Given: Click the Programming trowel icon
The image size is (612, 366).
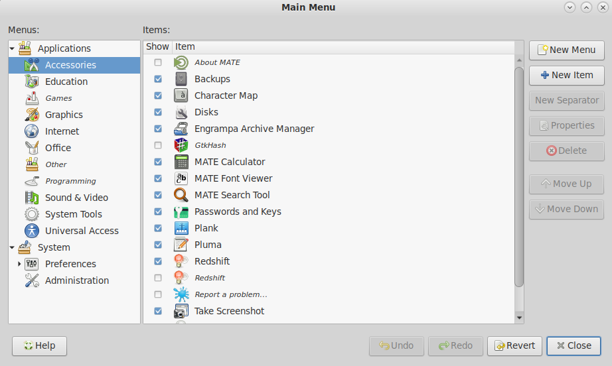Looking at the screenshot, I should click(x=32, y=181).
